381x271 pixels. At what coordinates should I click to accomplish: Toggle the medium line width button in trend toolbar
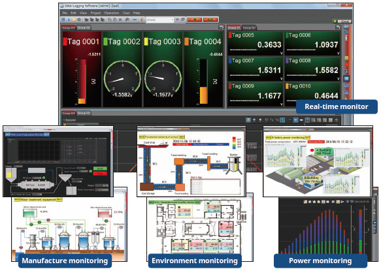295,120
